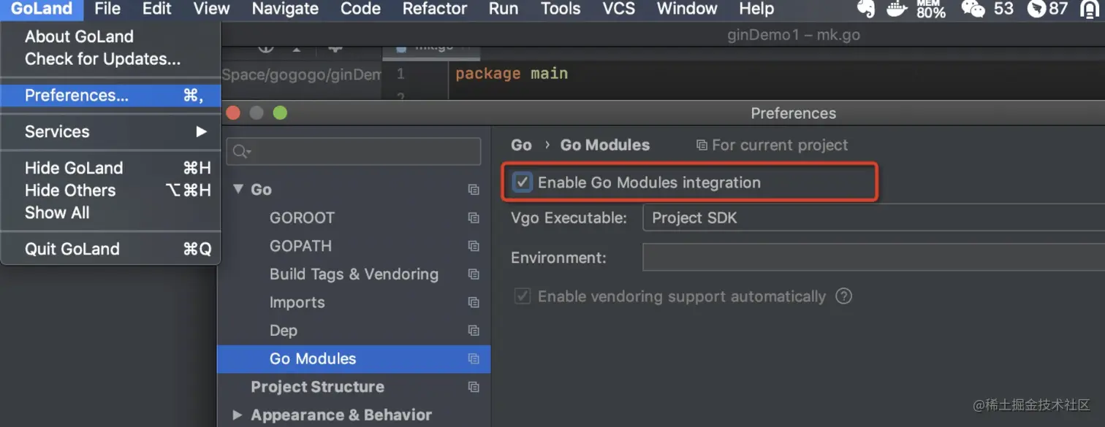Click the Evernote elephant icon in menu bar
Screen dimensions: 1105x427
coord(866,9)
